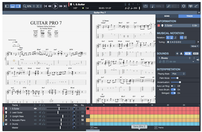Add a new tab with the plus button

[199, 13]
